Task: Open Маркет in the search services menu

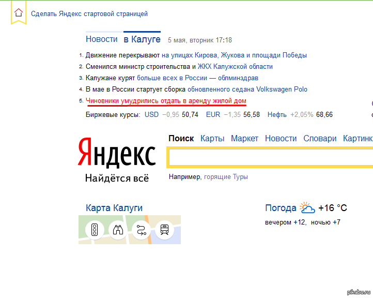Action: (x=244, y=138)
